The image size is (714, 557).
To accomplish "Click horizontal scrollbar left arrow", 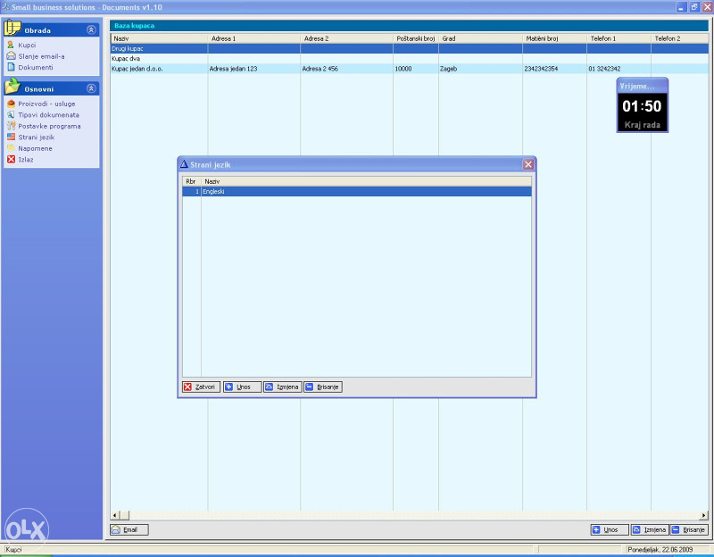I will pyautogui.click(x=115, y=515).
